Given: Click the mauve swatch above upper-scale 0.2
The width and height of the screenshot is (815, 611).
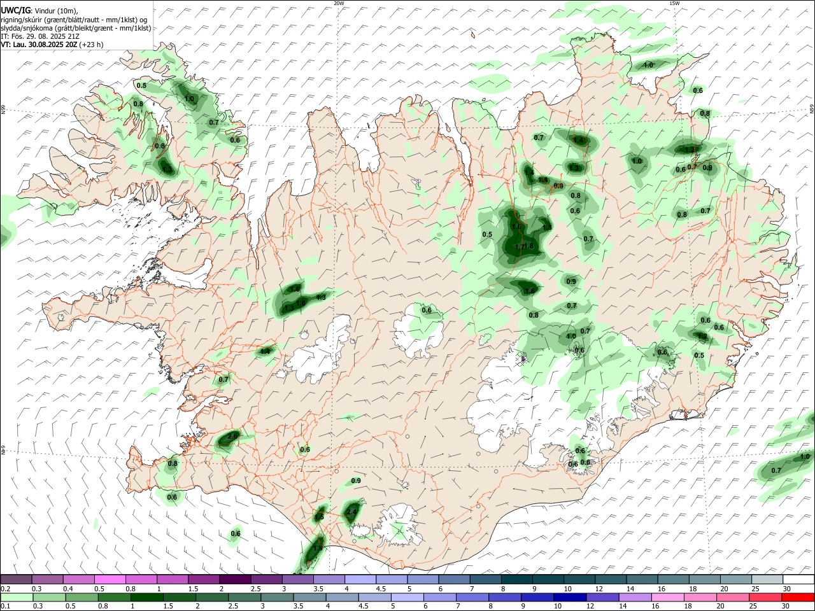Looking at the screenshot, I should pos(16,580).
